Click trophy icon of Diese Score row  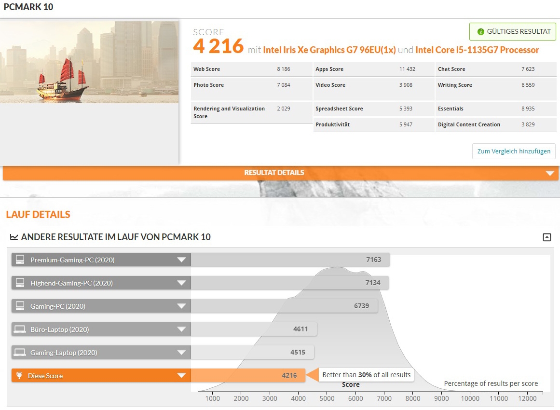click(x=19, y=375)
